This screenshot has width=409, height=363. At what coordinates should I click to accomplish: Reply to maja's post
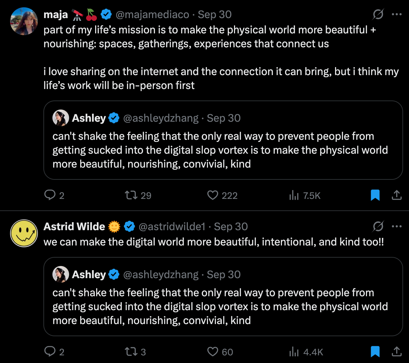(50, 195)
